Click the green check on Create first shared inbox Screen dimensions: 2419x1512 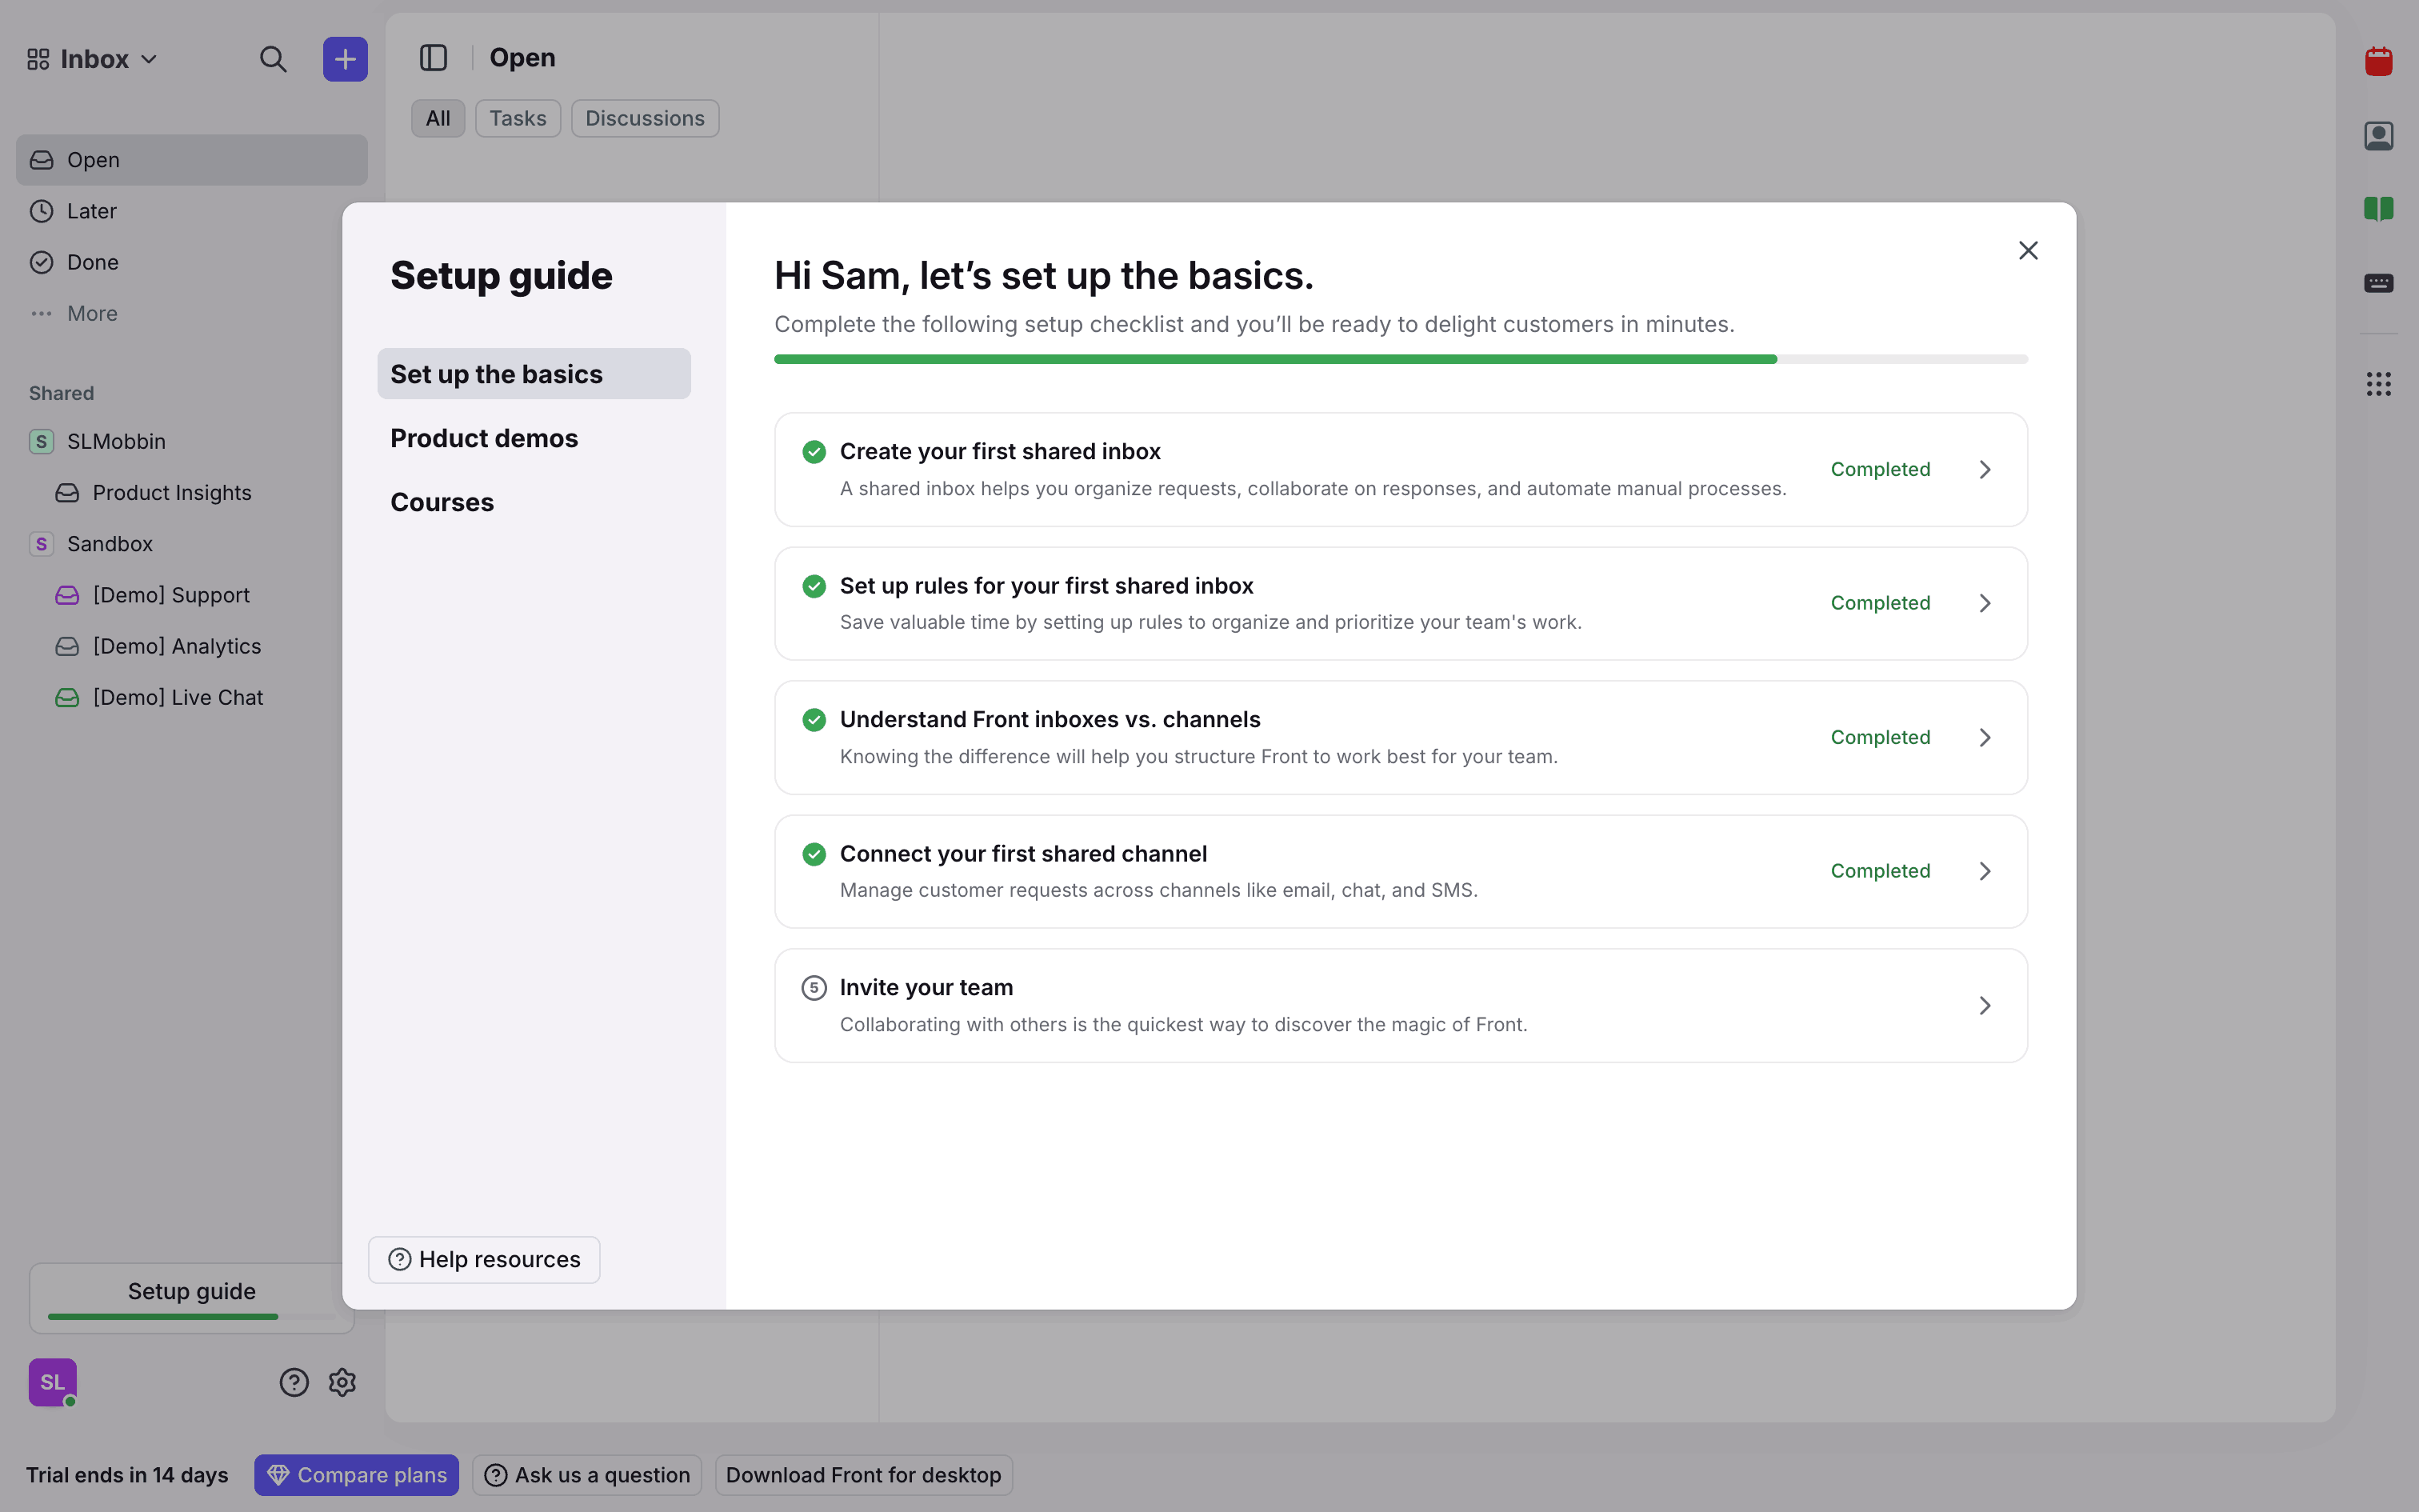click(814, 452)
